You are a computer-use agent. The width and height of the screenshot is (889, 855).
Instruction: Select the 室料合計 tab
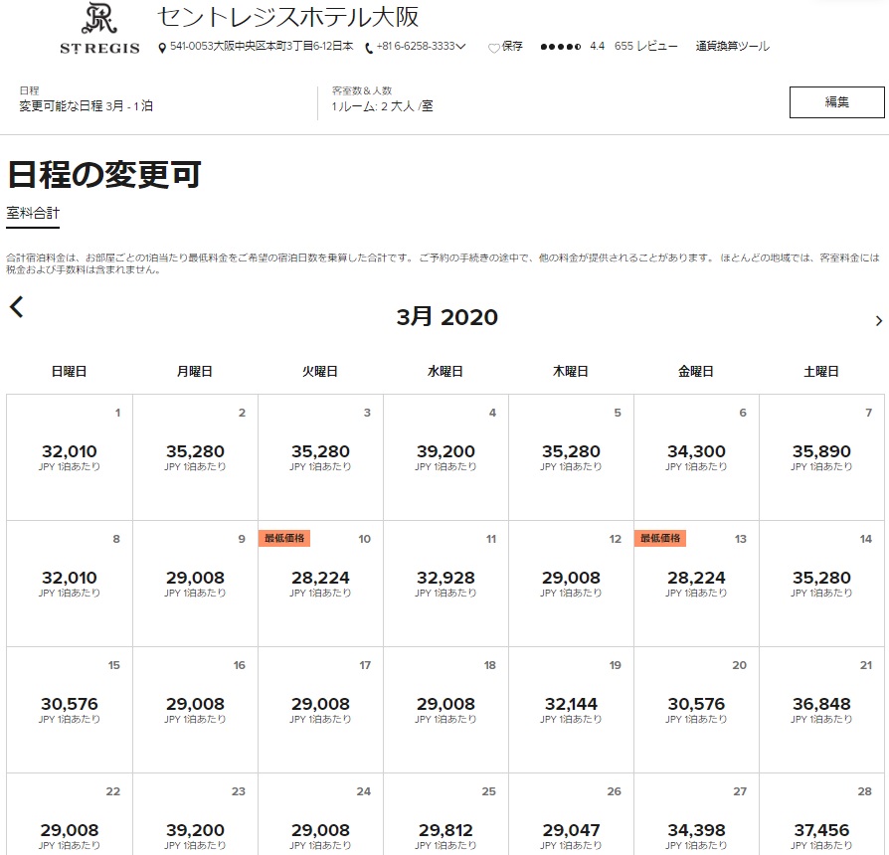(33, 214)
